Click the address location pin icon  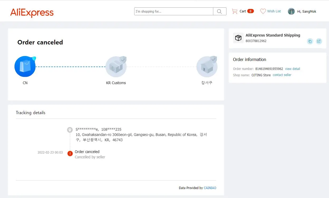click(x=70, y=130)
